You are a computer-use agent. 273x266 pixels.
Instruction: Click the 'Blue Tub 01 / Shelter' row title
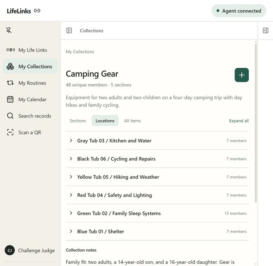pyautogui.click(x=101, y=231)
